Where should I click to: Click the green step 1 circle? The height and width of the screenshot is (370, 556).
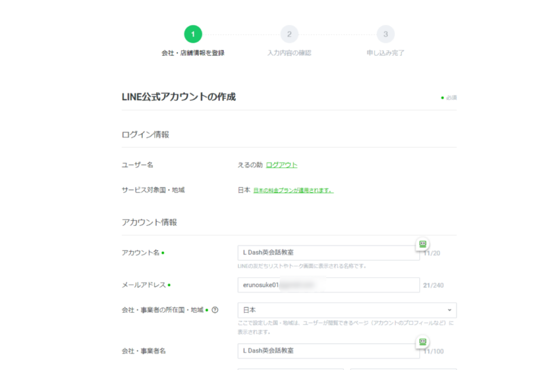[193, 34]
